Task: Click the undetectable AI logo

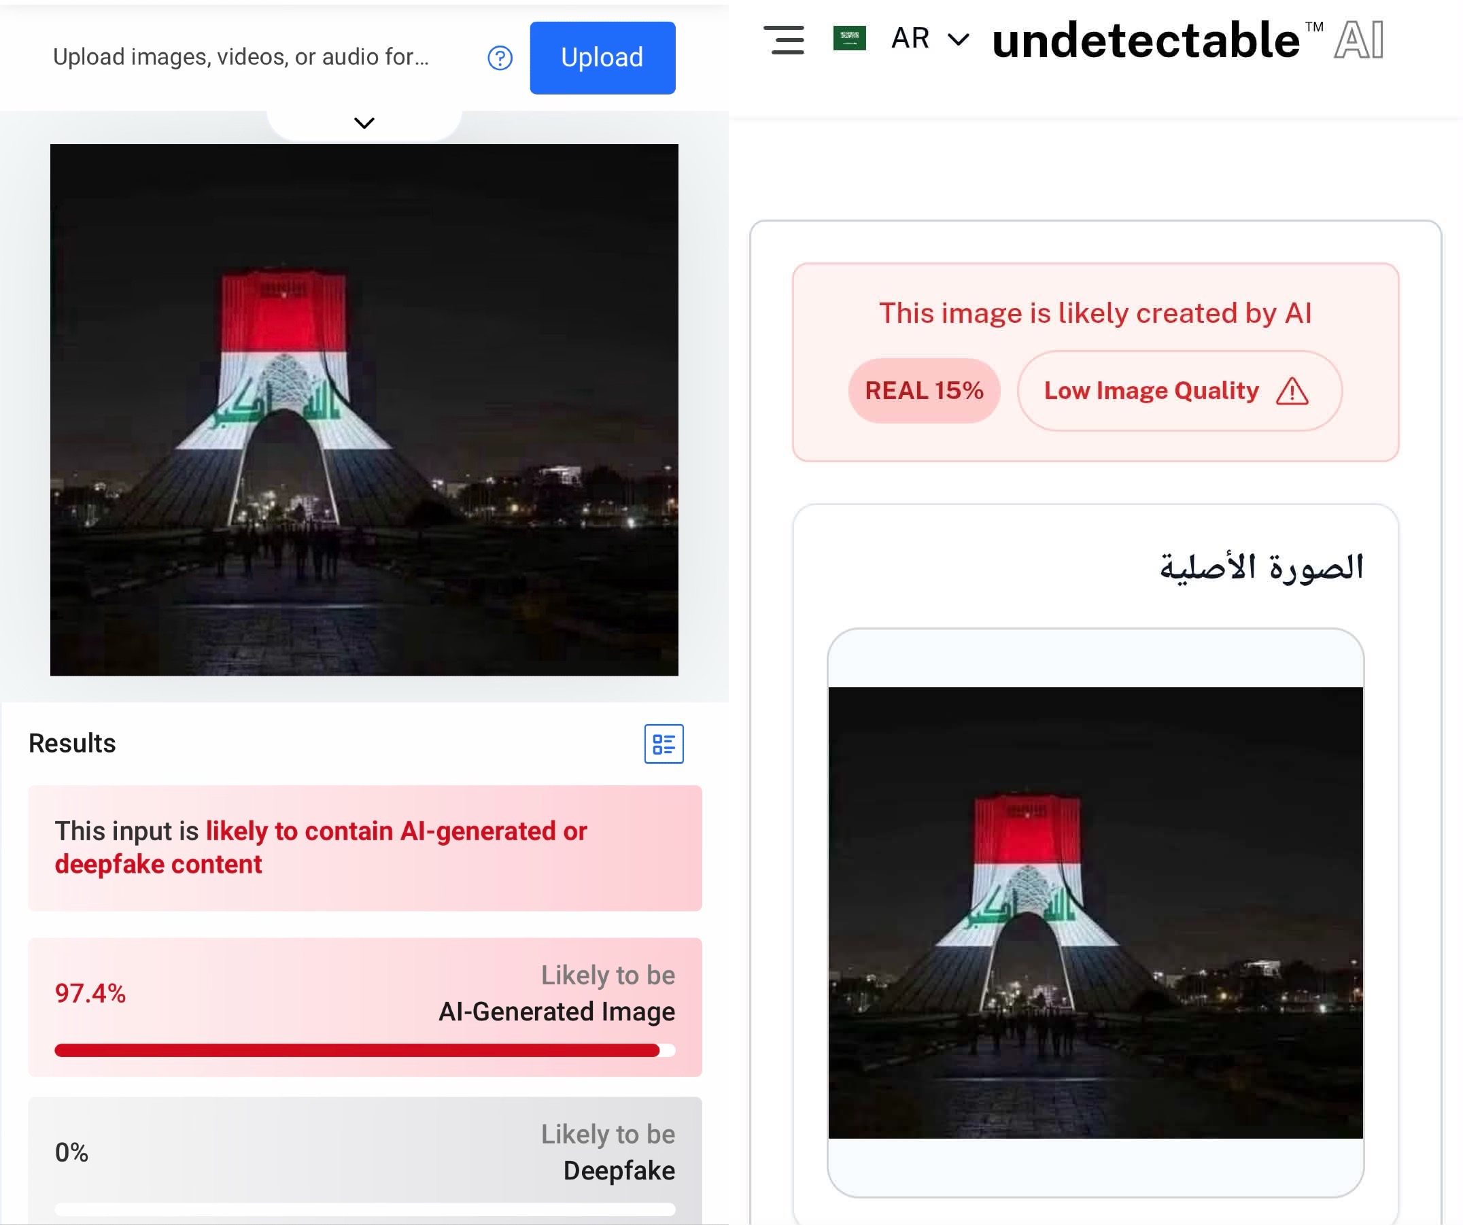Action: pos(1188,39)
